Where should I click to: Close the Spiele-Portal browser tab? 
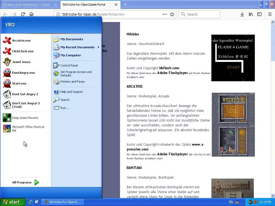116,5
